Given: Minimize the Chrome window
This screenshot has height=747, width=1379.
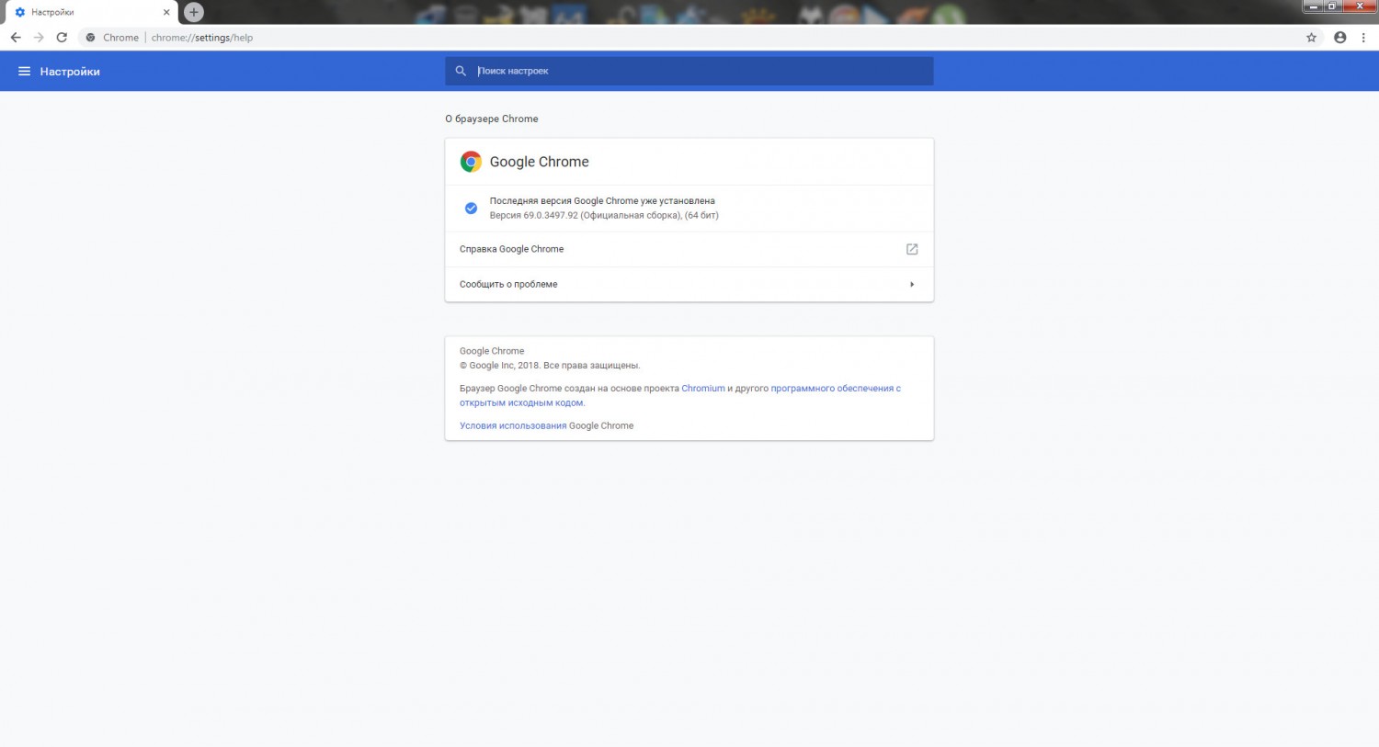Looking at the screenshot, I should click(x=1314, y=6).
